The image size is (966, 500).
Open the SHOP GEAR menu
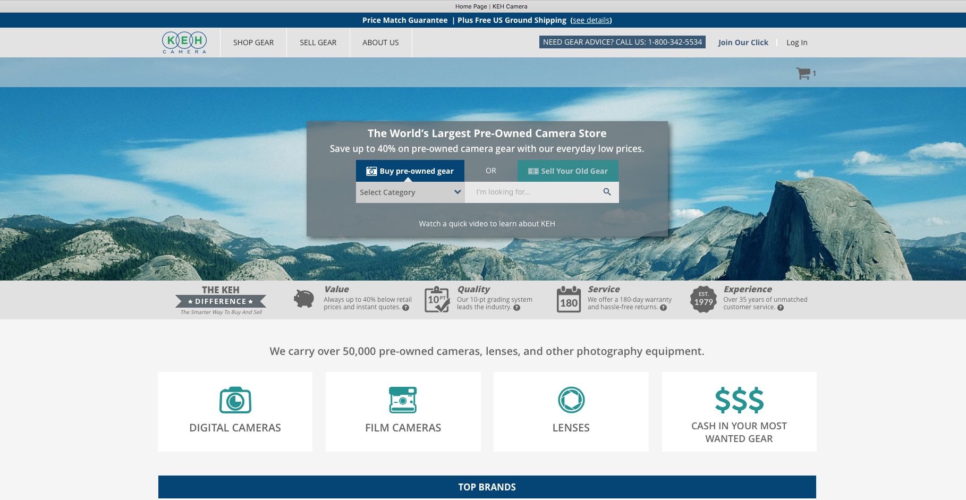pos(253,43)
